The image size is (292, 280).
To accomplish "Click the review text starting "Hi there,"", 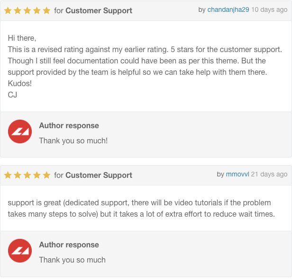I will 22,38.
